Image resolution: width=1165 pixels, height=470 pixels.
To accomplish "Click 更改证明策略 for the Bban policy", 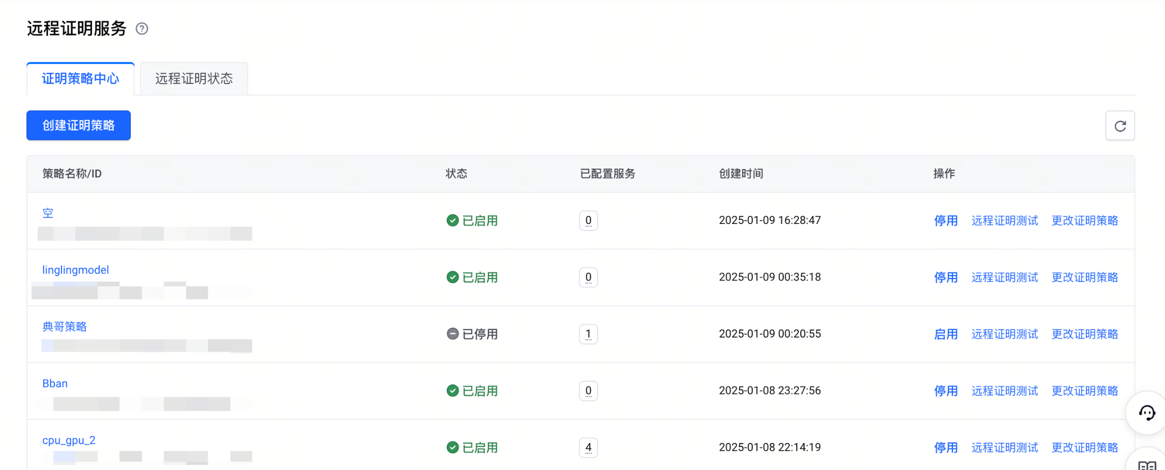I will pyautogui.click(x=1085, y=391).
